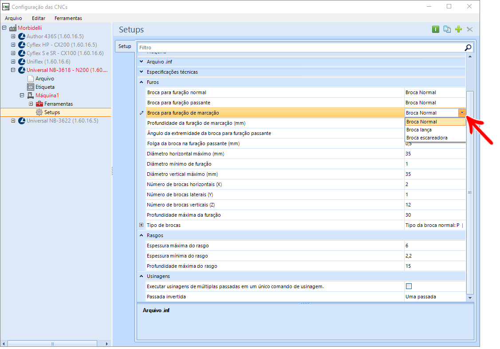This screenshot has height=349, width=500.
Task: Collapse the Máquina1 tree node
Action: click(x=22, y=95)
